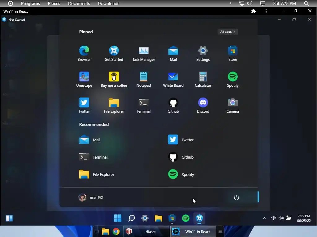Click the top bar search magnifier

[306, 3]
